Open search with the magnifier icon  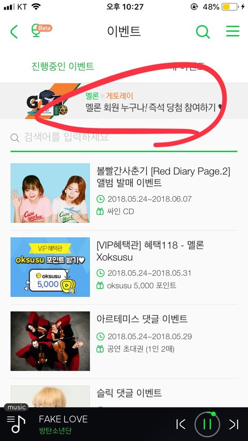pyautogui.click(x=203, y=31)
